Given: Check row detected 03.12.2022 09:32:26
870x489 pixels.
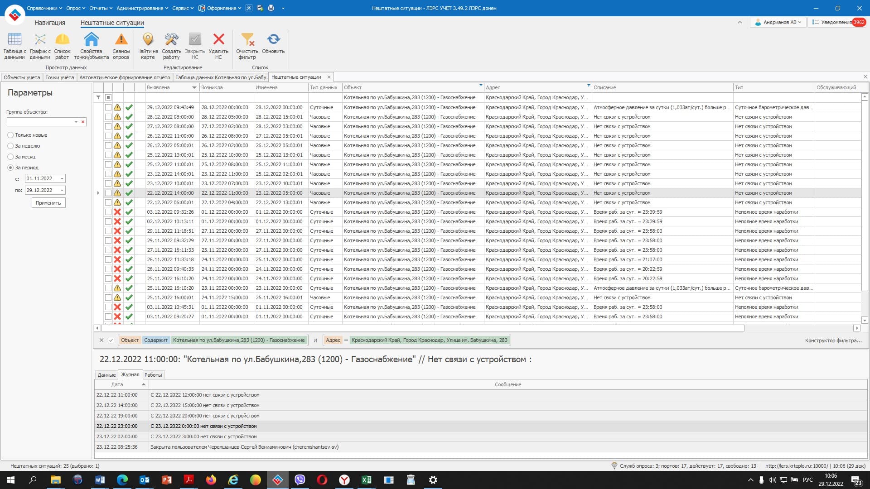Looking at the screenshot, I should (x=108, y=212).
